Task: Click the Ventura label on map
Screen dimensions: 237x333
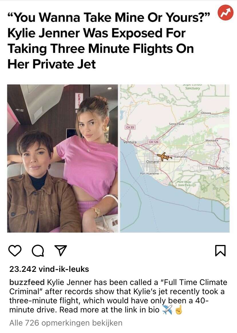Action: 130,142
